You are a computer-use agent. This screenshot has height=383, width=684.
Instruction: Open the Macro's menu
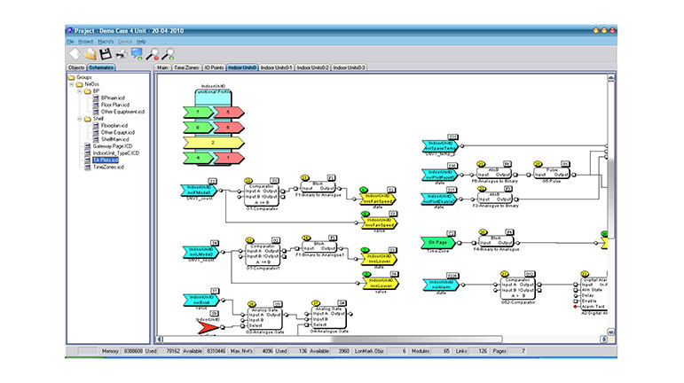point(106,42)
